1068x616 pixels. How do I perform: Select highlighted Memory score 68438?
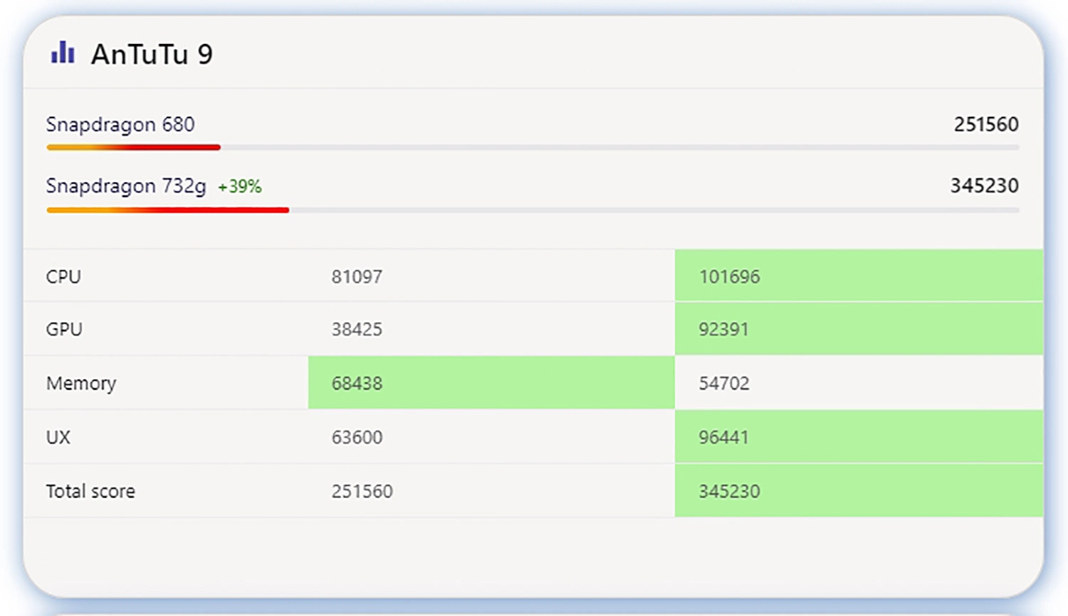[x=357, y=383]
